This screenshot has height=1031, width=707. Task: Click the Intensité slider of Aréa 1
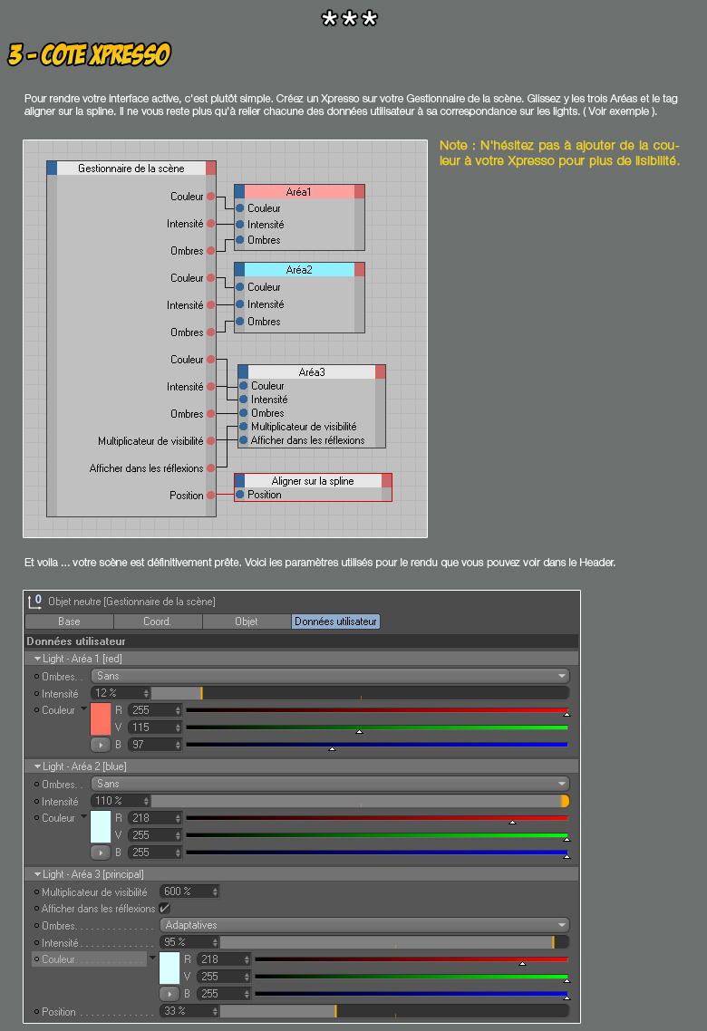point(360,693)
